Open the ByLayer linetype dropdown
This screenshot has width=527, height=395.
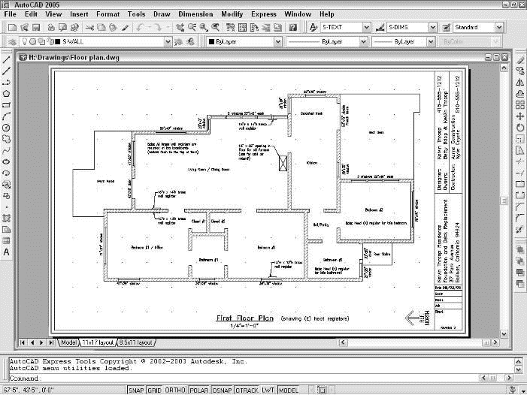pos(363,42)
